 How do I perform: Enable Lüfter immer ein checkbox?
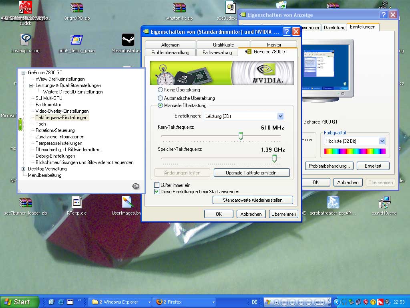click(157, 185)
